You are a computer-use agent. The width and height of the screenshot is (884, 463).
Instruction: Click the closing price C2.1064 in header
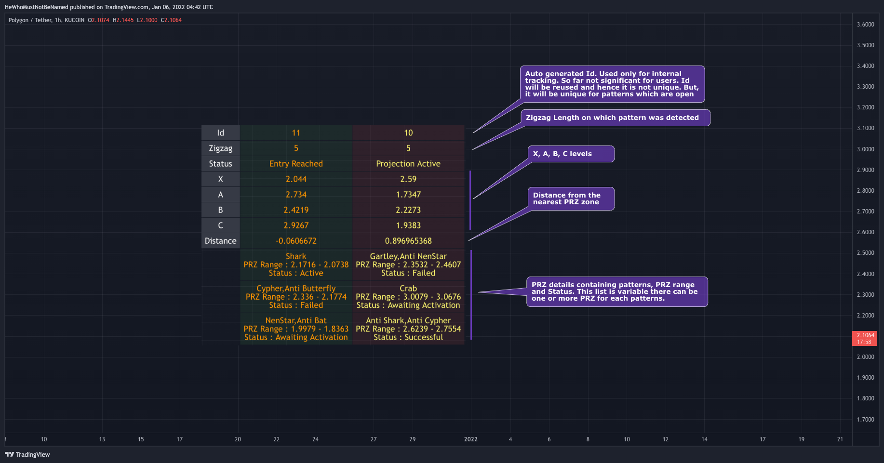point(171,20)
